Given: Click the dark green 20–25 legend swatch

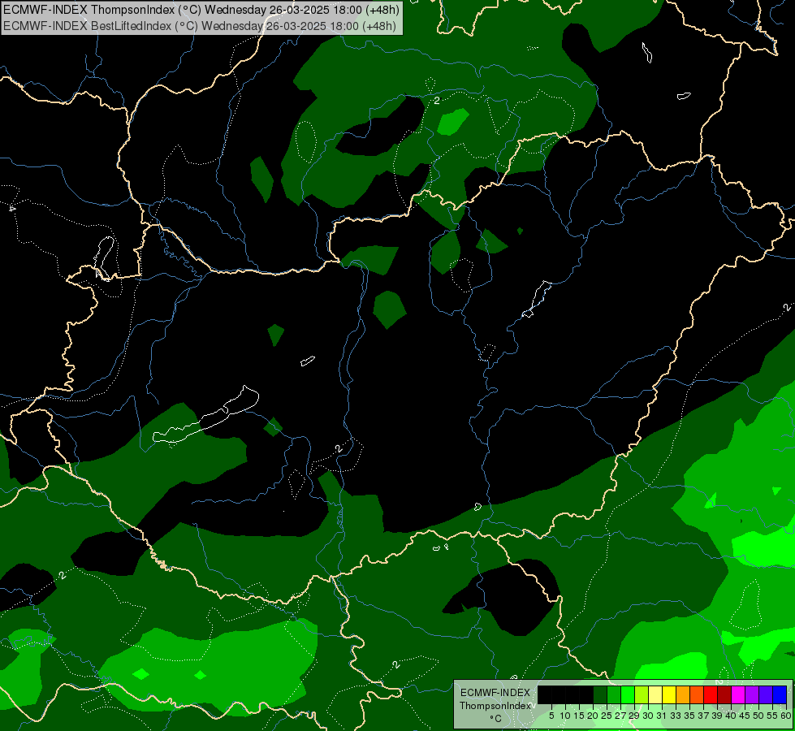Looking at the screenshot, I should (600, 694).
